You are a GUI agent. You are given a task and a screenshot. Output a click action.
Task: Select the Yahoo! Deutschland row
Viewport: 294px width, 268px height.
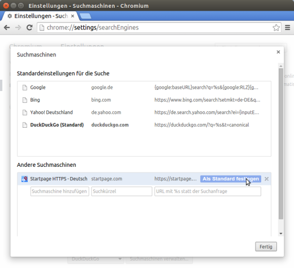click(x=144, y=113)
